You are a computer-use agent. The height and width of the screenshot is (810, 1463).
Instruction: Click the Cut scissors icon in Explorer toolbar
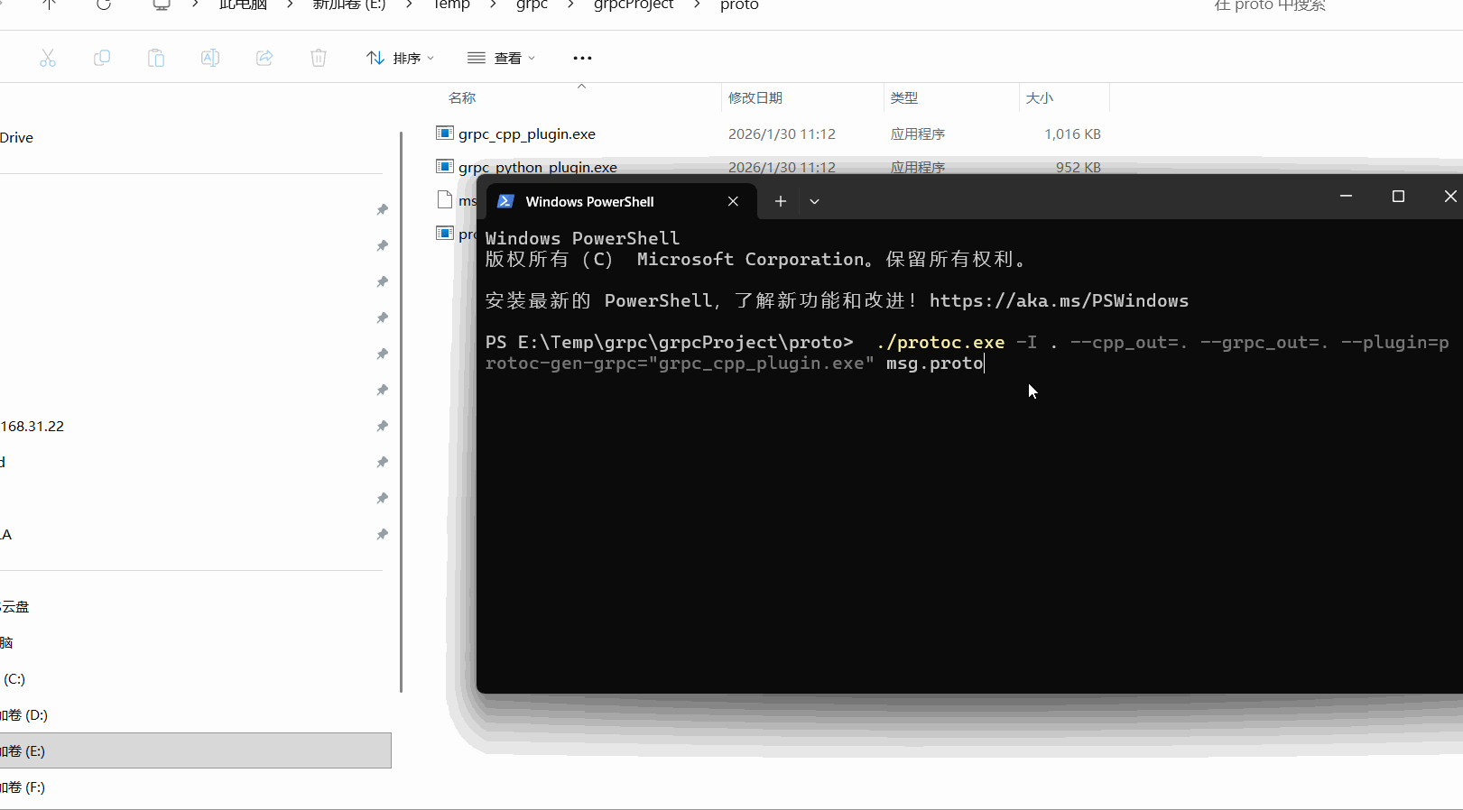(48, 58)
